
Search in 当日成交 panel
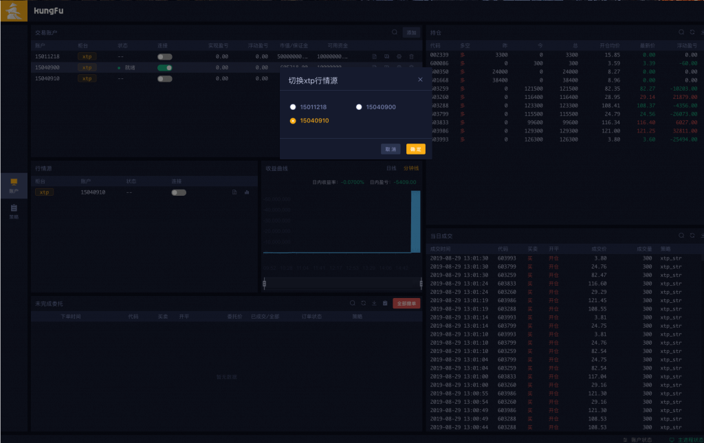click(681, 236)
